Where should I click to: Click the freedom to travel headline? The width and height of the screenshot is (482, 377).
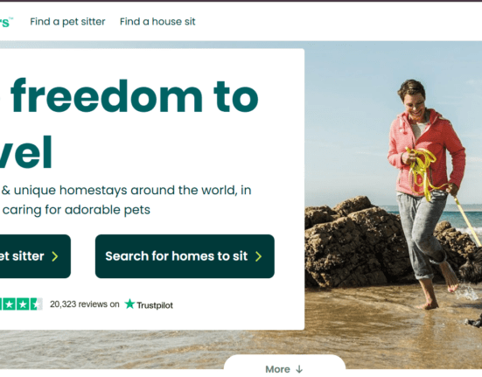pyautogui.click(x=129, y=123)
